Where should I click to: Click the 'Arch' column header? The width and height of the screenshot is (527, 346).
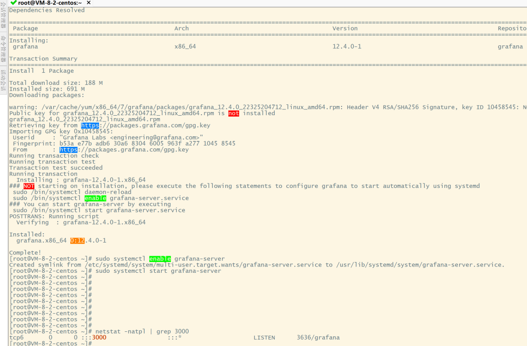coord(182,28)
